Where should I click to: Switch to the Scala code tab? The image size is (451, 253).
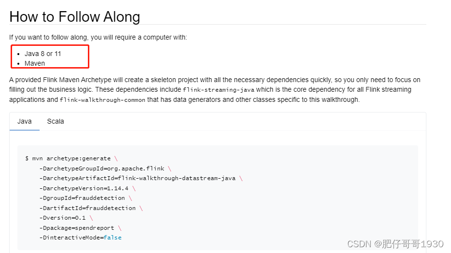(56, 121)
